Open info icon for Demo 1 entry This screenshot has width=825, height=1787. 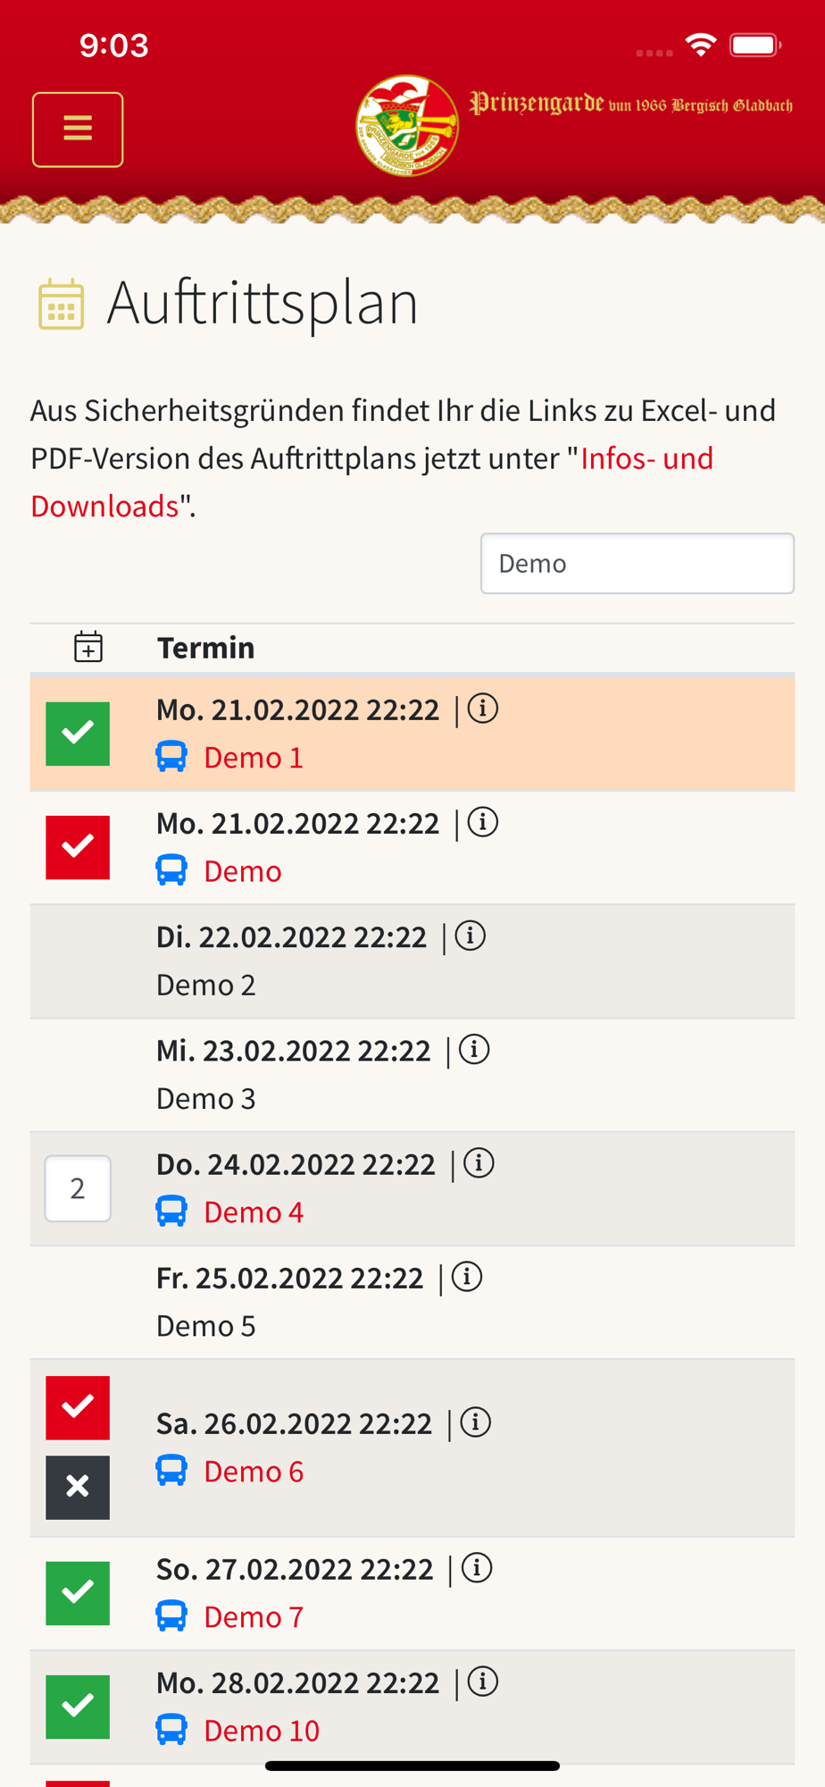[483, 709]
